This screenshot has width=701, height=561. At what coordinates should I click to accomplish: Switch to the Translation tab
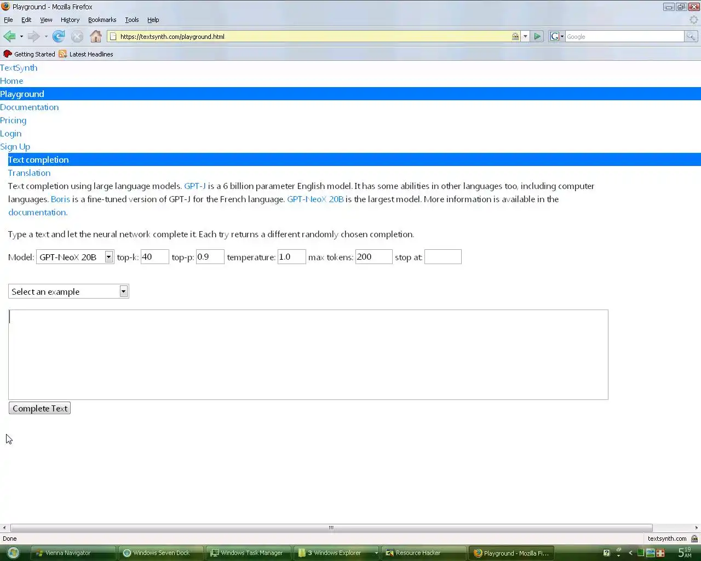click(29, 173)
